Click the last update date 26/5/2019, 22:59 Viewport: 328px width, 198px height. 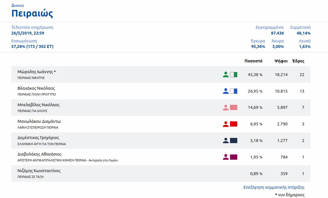(28, 33)
